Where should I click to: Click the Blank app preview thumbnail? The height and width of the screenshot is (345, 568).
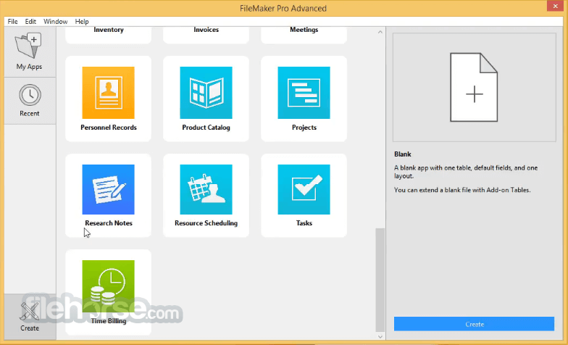pos(474,87)
